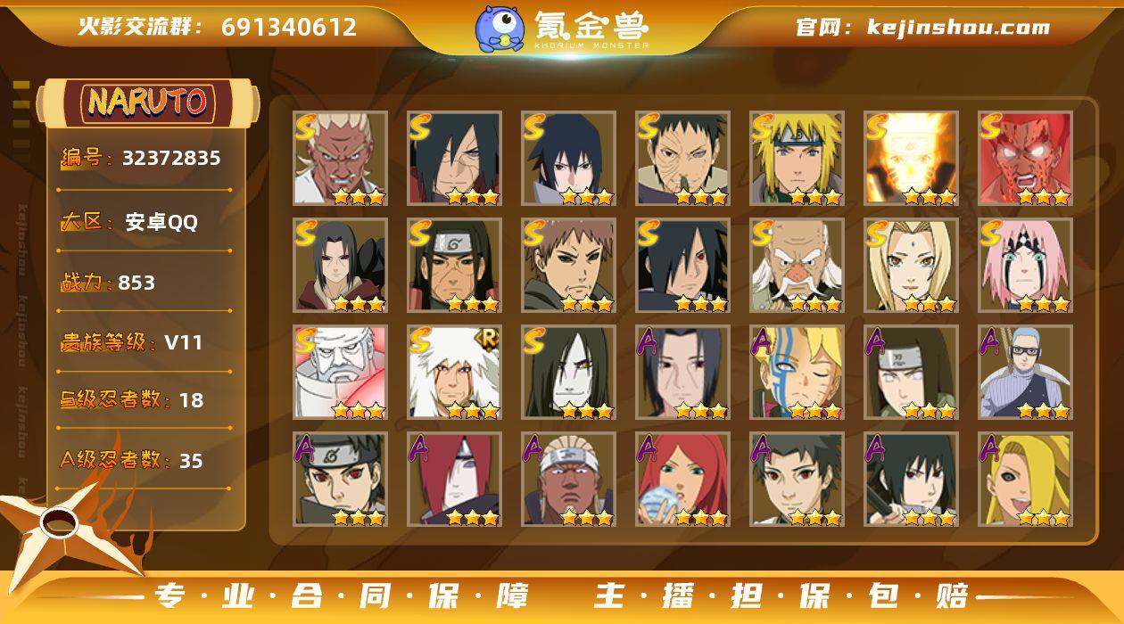The height and width of the screenshot is (624, 1124).
Task: Select the white-haired ninja with R badge
Action: click(x=454, y=373)
